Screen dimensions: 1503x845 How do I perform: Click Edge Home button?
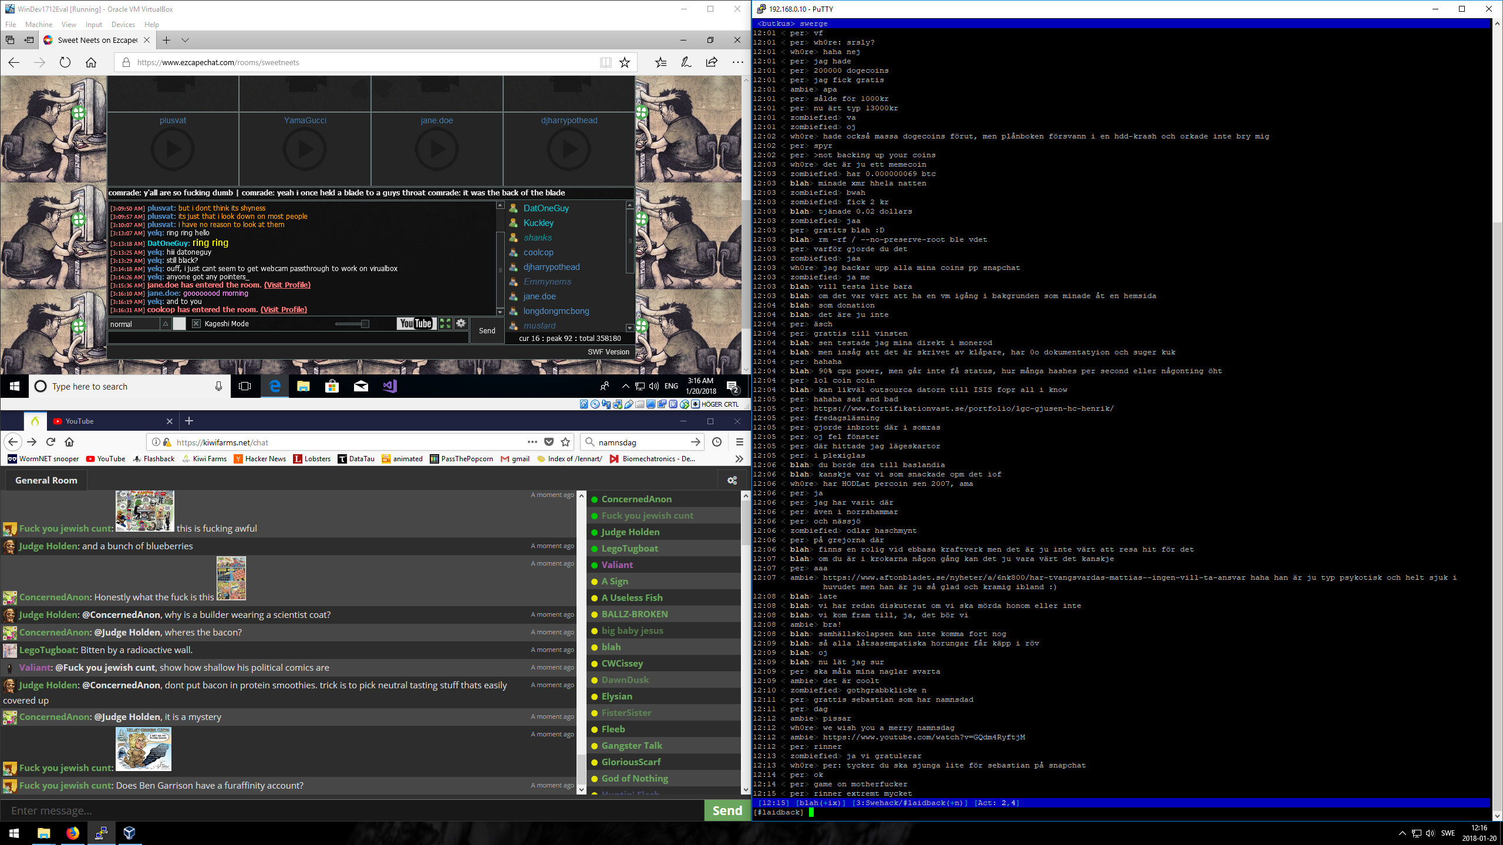coord(91,62)
